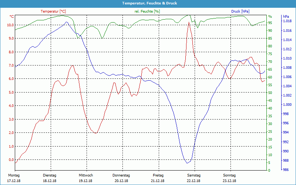This screenshot has width=296, height=185.
Task: Click the 1.018 tick on pressure axis
Action: click(287, 21)
